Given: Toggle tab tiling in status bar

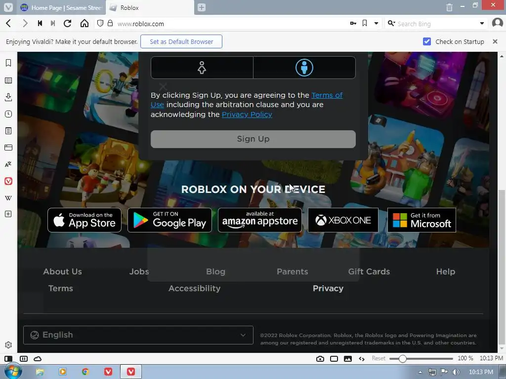Looking at the screenshot, I should tap(24, 359).
